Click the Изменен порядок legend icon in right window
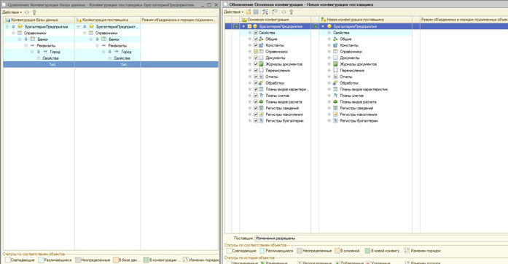Viewport: 508px width, 264px height. (x=407, y=251)
